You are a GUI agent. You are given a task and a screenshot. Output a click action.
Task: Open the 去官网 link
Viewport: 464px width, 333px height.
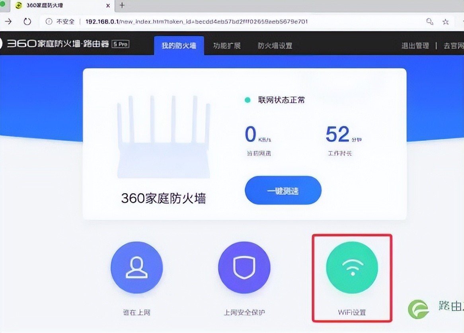click(x=453, y=45)
